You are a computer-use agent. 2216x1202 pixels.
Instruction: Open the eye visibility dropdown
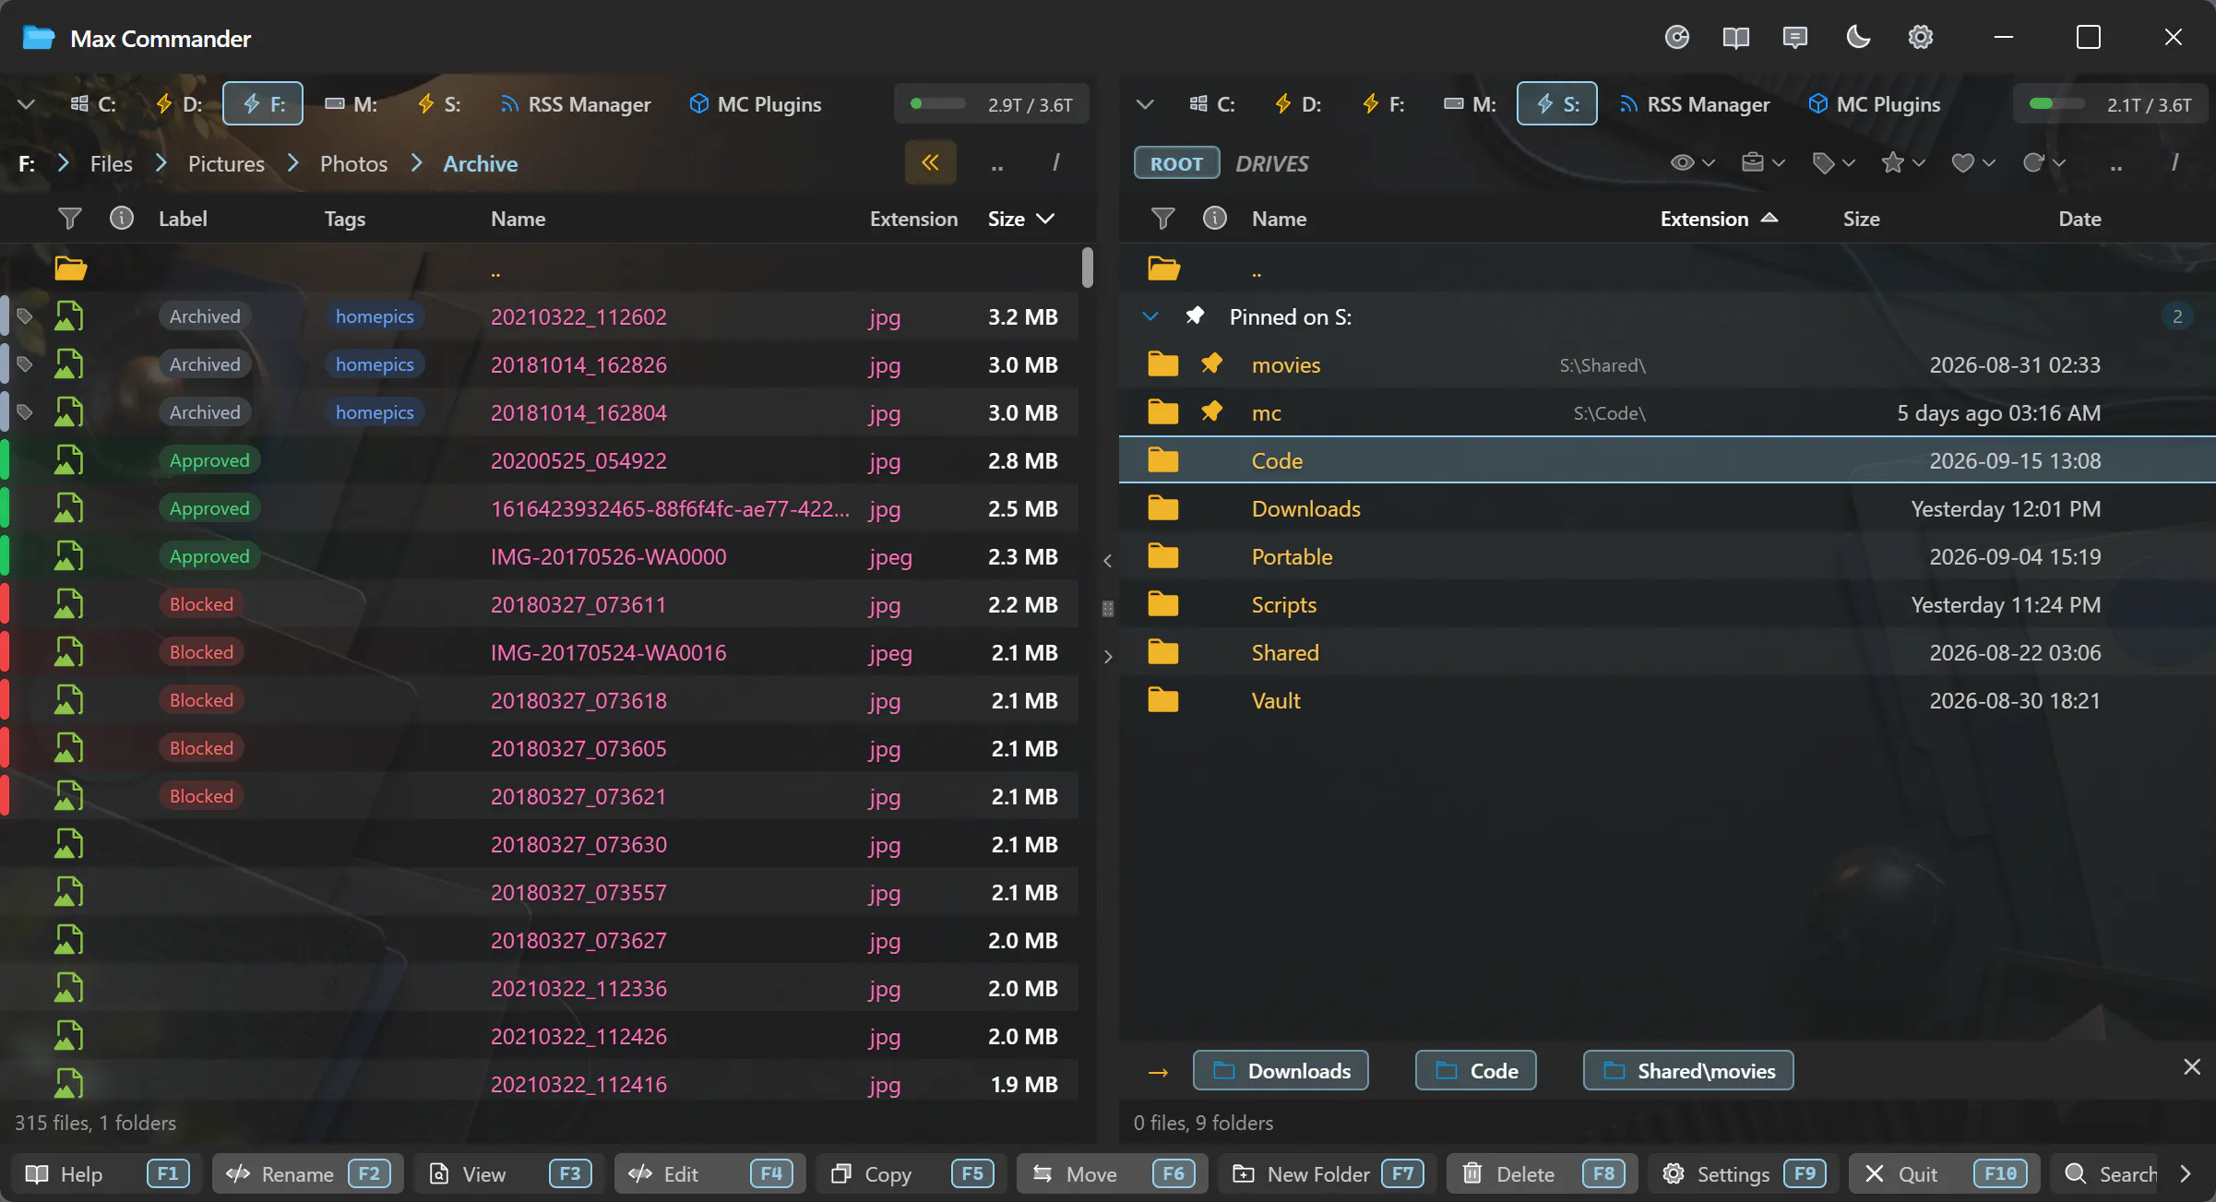point(1692,163)
